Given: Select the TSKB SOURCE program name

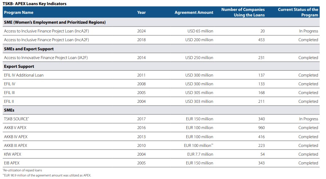Looking at the screenshot, I should [16, 119].
